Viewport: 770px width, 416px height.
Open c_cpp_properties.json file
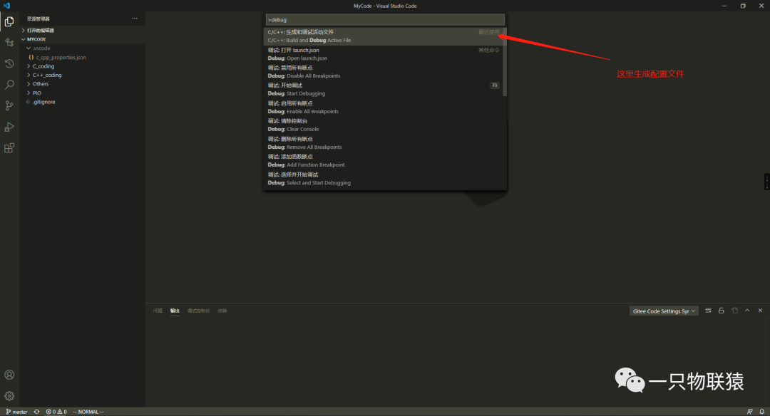(61, 58)
